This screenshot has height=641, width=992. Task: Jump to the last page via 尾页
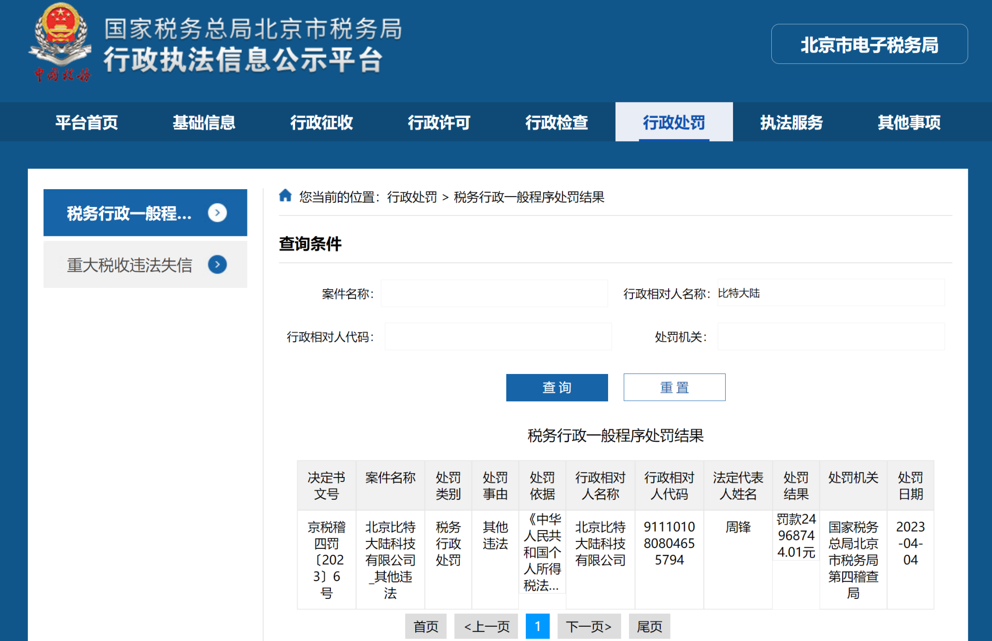point(649,626)
